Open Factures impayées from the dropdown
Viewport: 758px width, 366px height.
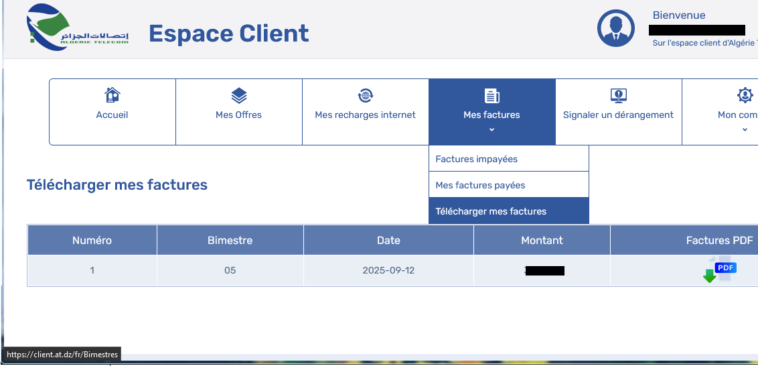[x=508, y=159]
